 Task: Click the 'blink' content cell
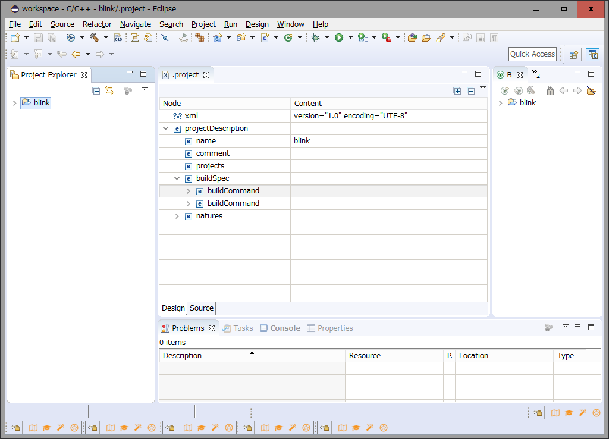[389, 141]
